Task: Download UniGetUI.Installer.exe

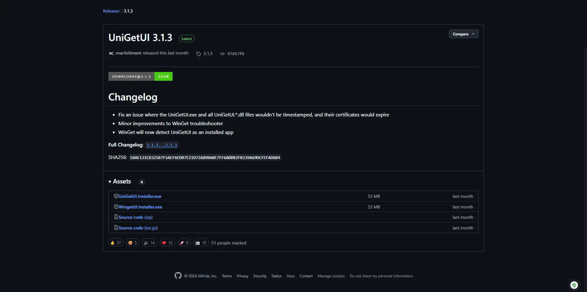Action: tap(140, 196)
